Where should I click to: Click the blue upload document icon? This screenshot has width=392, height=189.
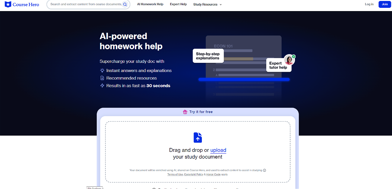198,138
